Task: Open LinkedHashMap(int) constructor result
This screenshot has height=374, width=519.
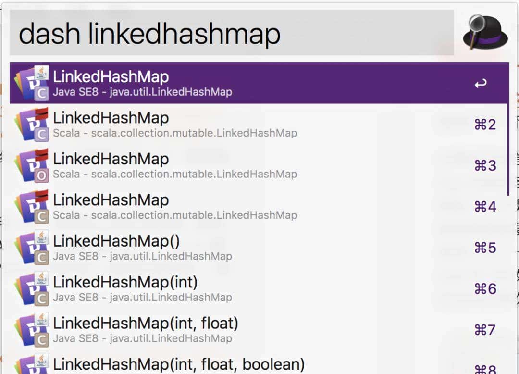Action: [259, 288]
